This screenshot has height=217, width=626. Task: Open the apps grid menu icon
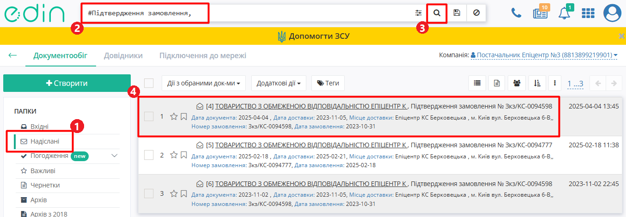[588, 13]
